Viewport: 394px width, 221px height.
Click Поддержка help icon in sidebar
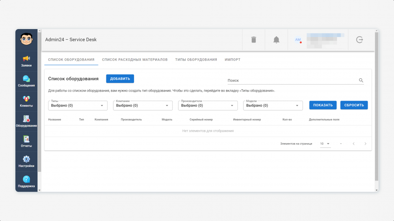[26, 181]
